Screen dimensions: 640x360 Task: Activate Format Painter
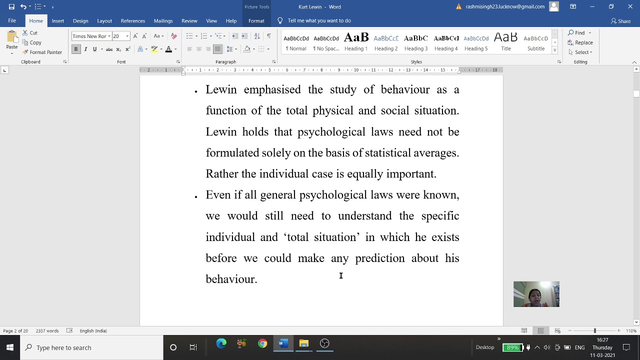click(x=42, y=52)
